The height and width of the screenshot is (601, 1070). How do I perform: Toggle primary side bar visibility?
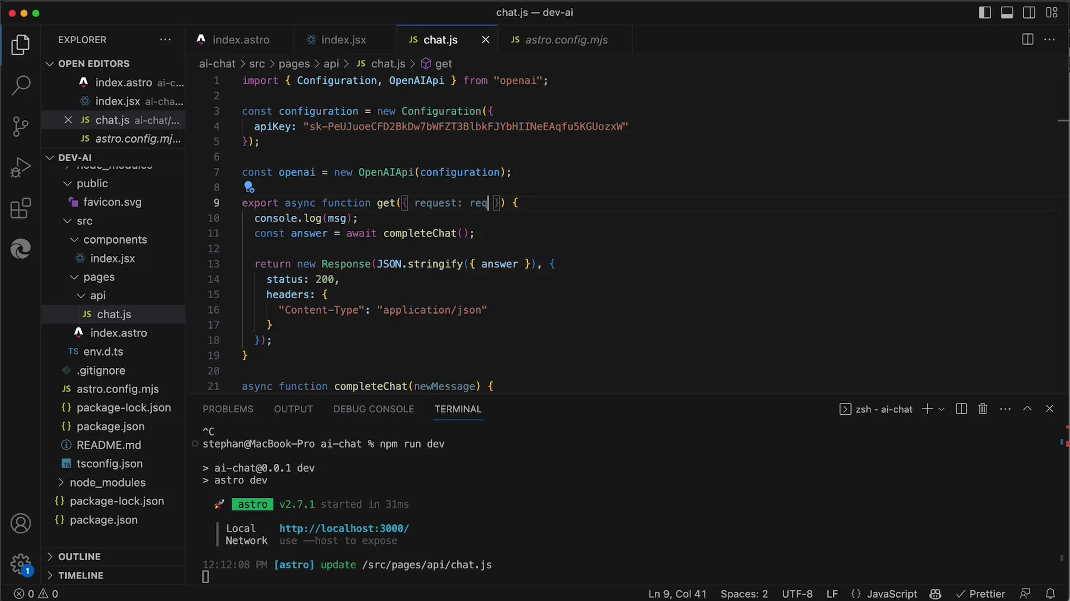(985, 12)
